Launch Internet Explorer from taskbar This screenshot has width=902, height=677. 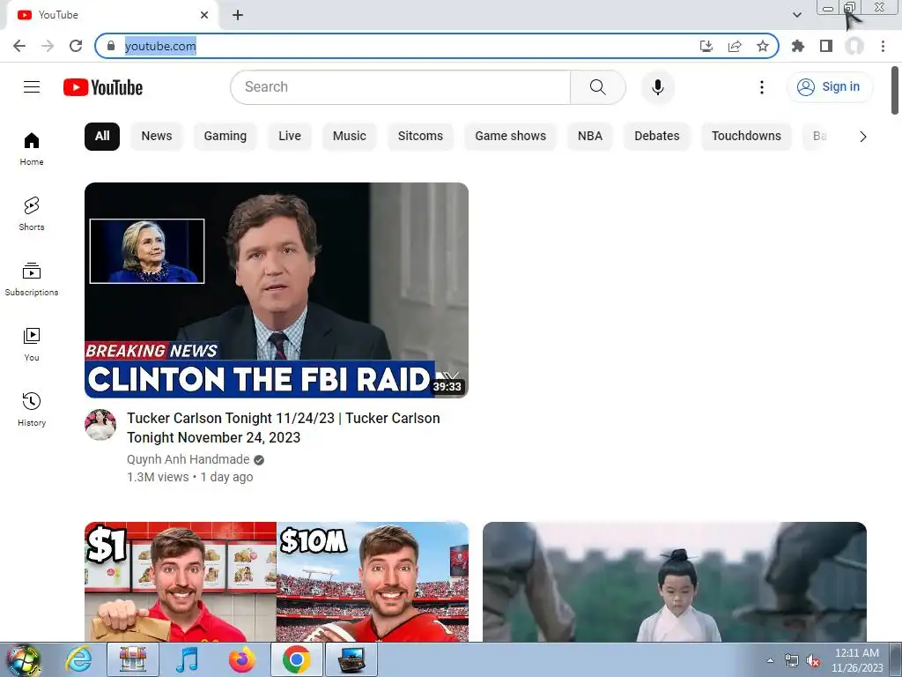(x=78, y=659)
